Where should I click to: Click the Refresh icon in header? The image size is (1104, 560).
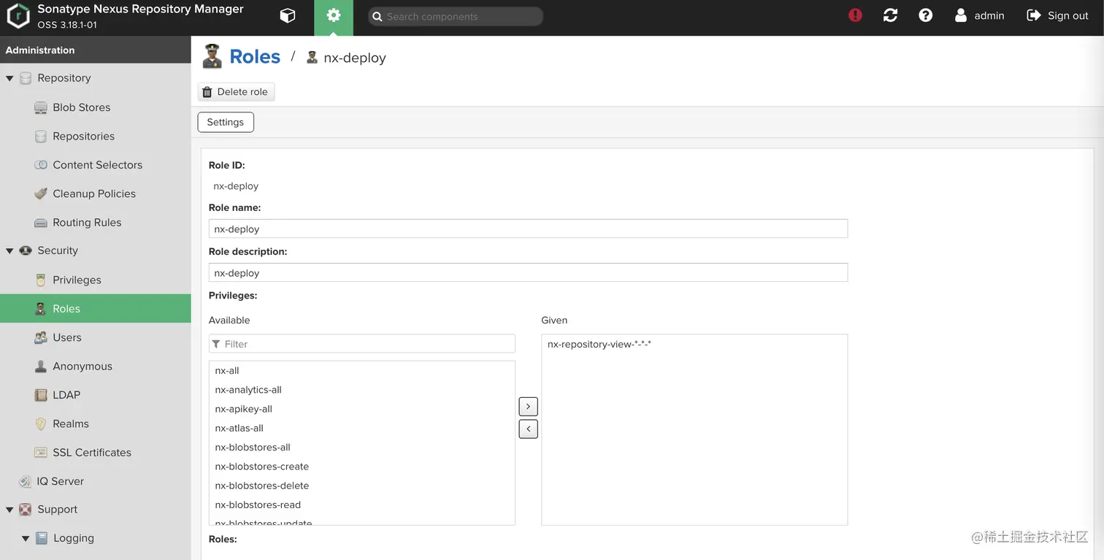point(890,15)
